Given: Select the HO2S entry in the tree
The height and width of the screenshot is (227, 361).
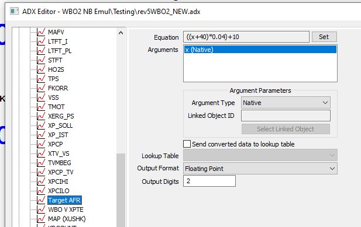Looking at the screenshot, I should 56,69.
